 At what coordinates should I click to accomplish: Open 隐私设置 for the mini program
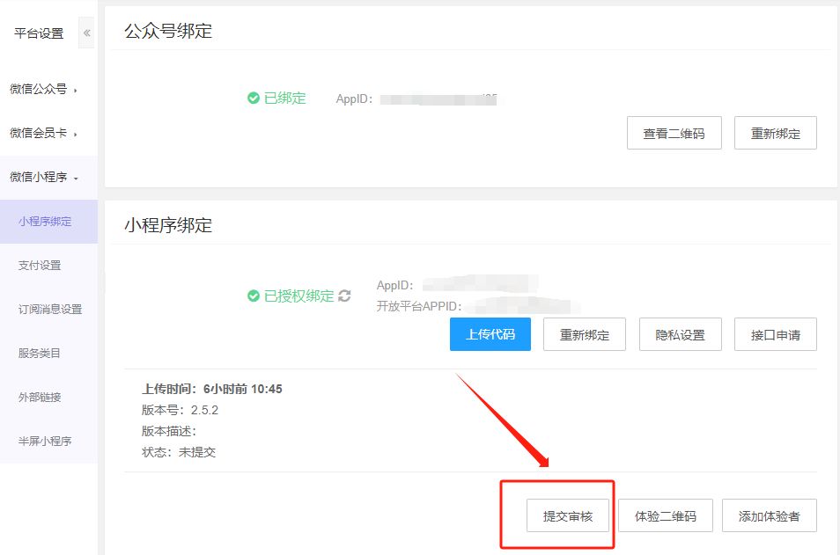pos(681,334)
